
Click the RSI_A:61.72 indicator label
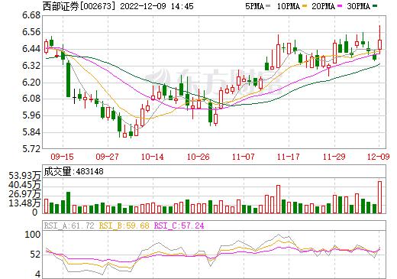69,225
